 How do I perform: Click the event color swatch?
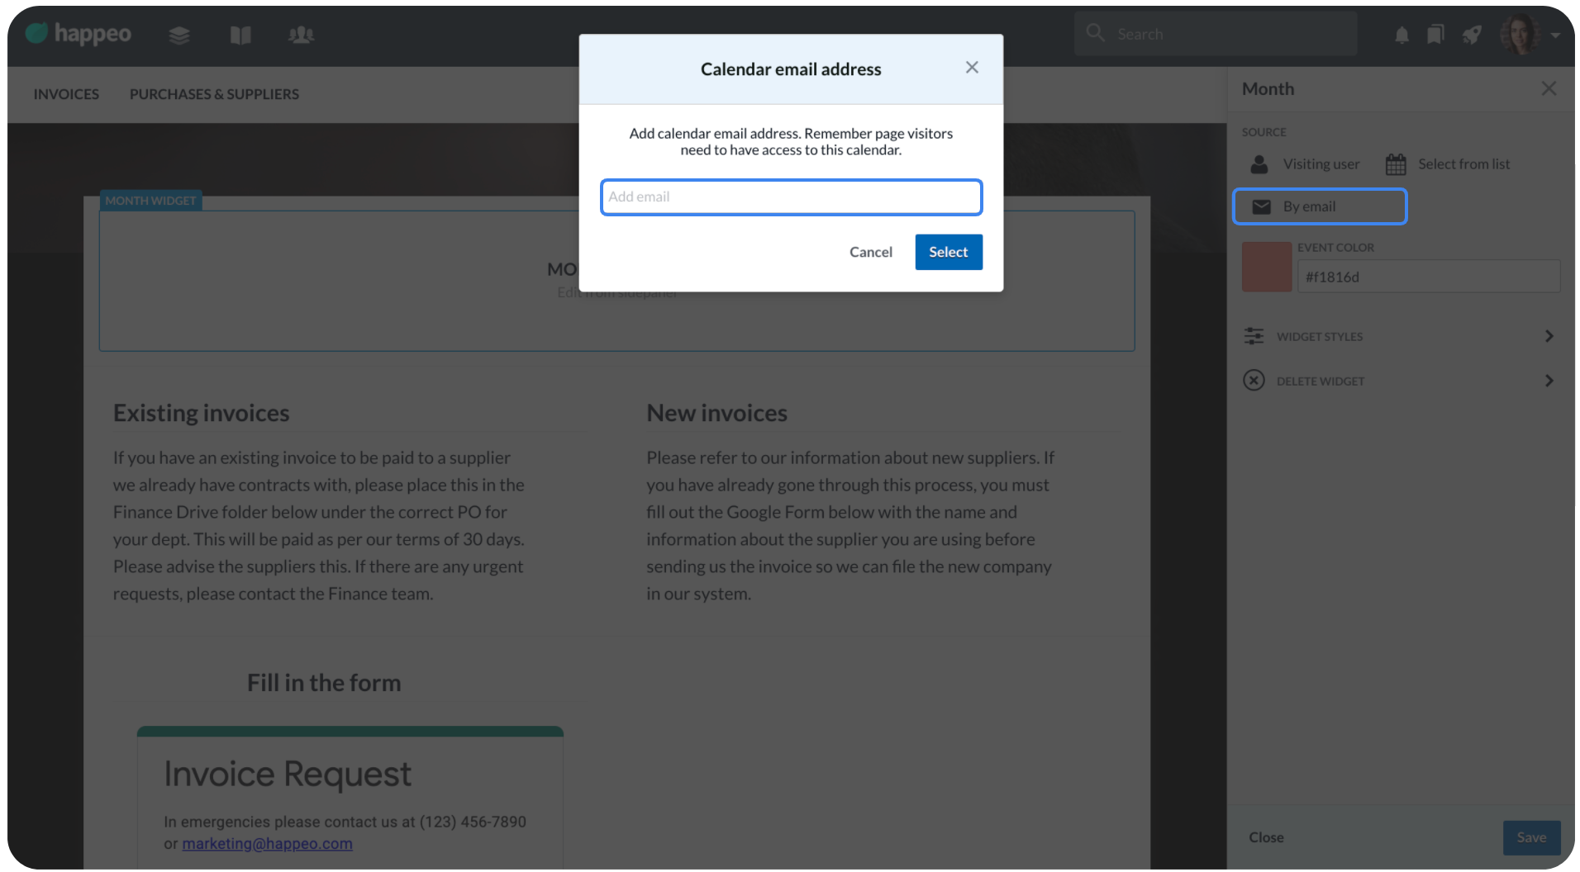[1266, 267]
